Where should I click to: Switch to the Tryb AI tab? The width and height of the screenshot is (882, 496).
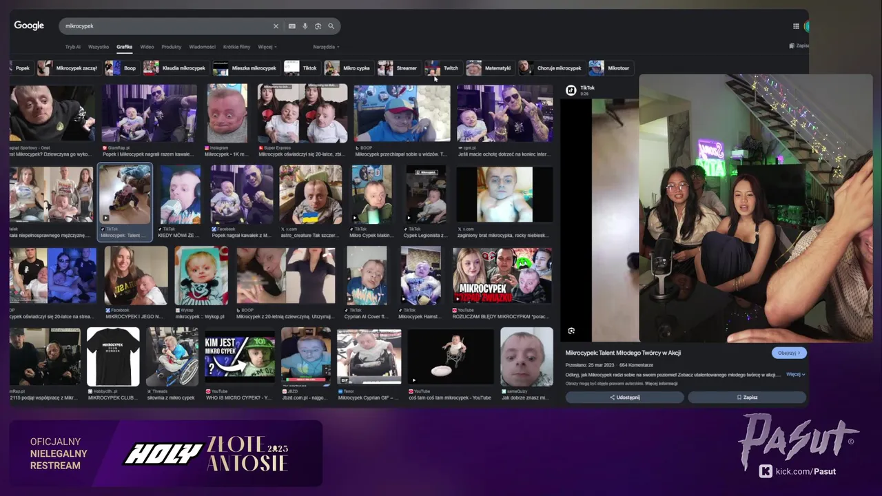point(72,47)
